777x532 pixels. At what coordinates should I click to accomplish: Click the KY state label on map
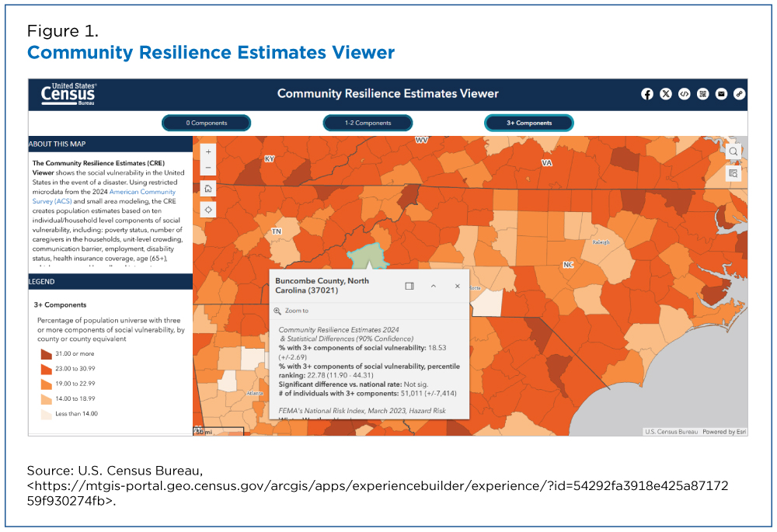(269, 159)
